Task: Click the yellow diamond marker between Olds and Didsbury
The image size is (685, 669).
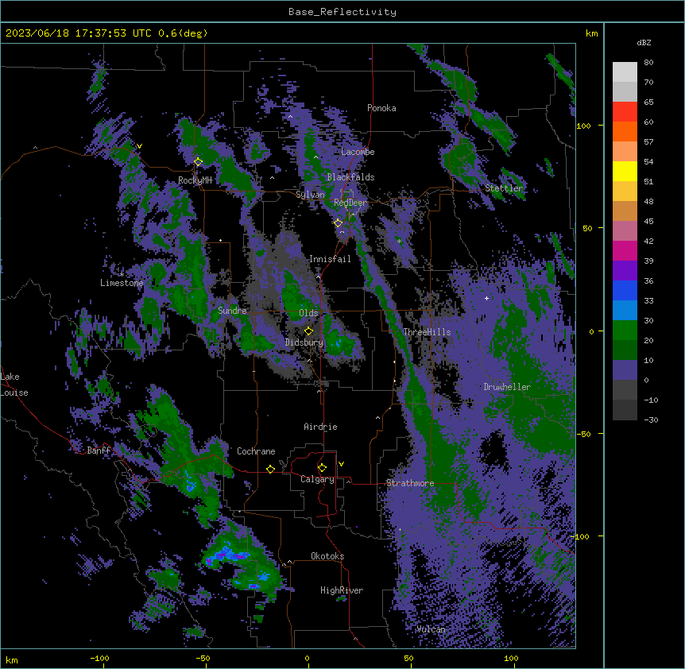Action: 309,331
